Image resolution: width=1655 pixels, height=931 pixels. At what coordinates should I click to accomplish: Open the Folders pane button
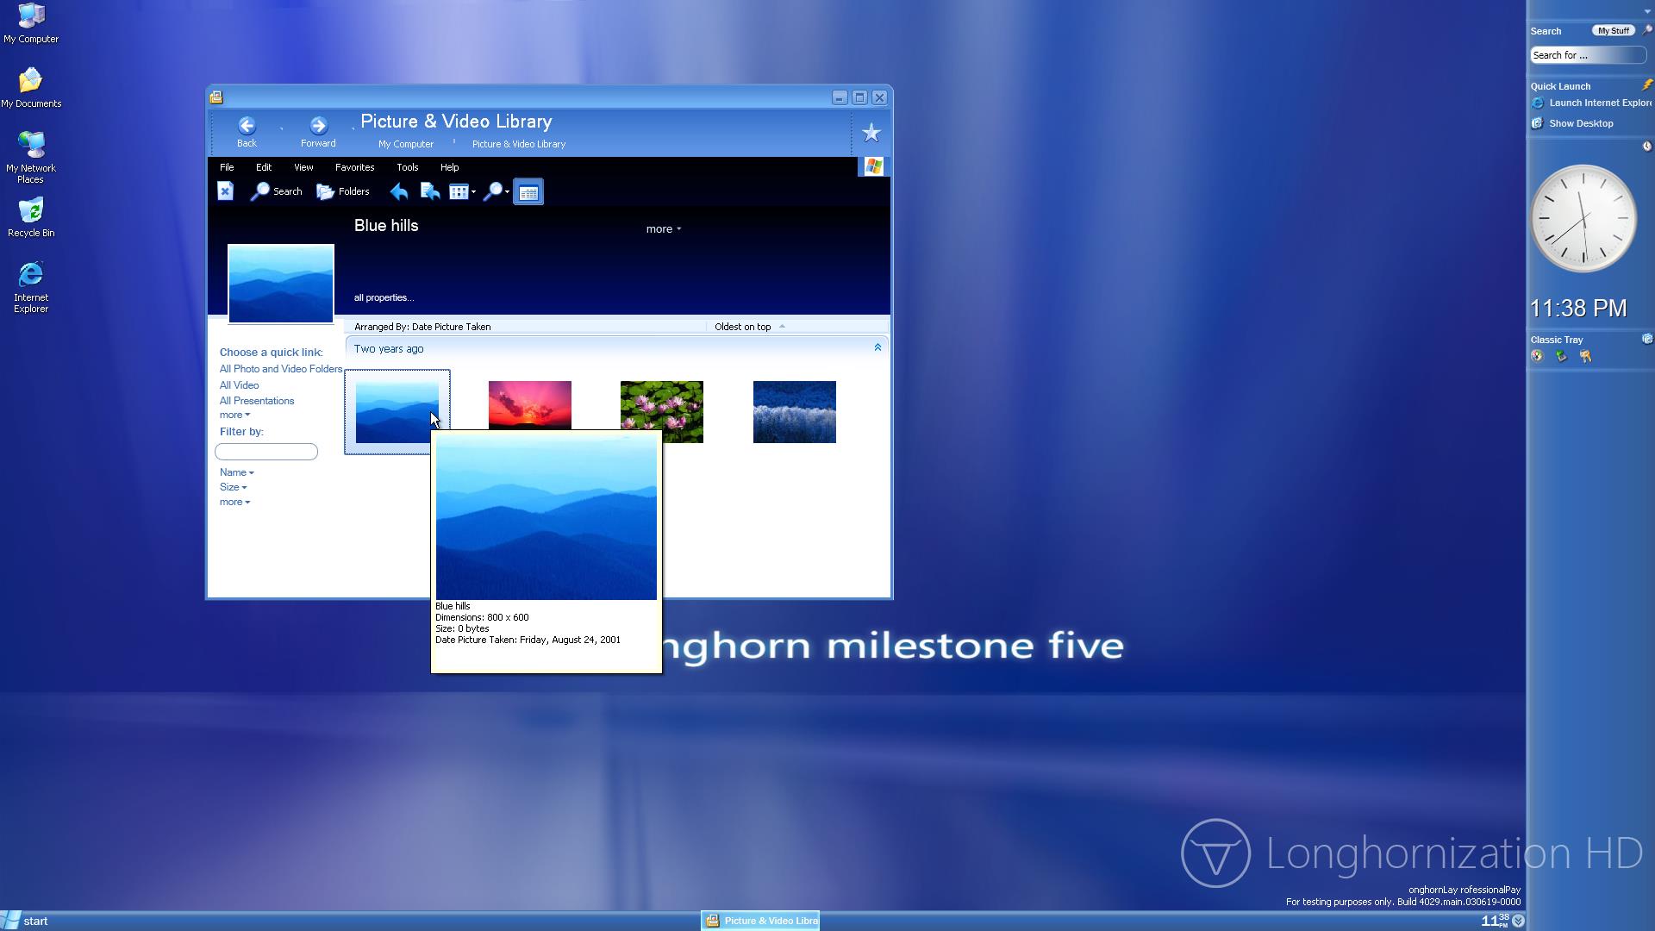coord(343,191)
